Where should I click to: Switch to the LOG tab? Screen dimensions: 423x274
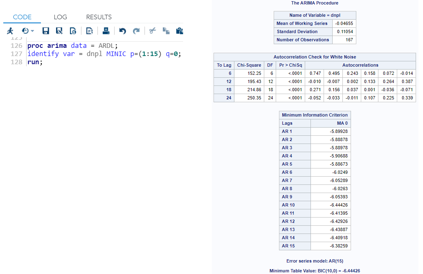coord(60,17)
